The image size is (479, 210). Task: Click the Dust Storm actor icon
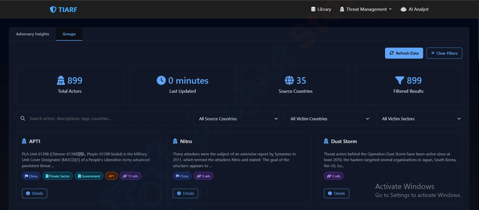click(326, 141)
